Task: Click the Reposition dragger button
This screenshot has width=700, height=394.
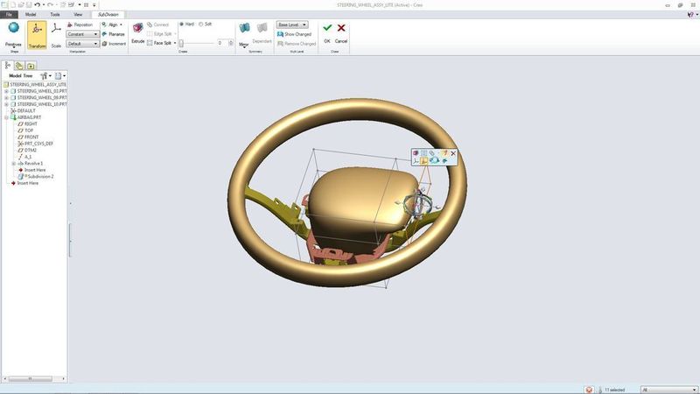Action: click(80, 25)
